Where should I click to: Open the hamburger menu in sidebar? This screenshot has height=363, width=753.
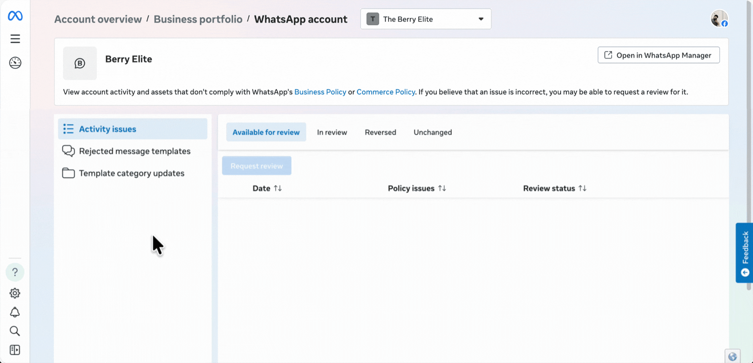15,39
